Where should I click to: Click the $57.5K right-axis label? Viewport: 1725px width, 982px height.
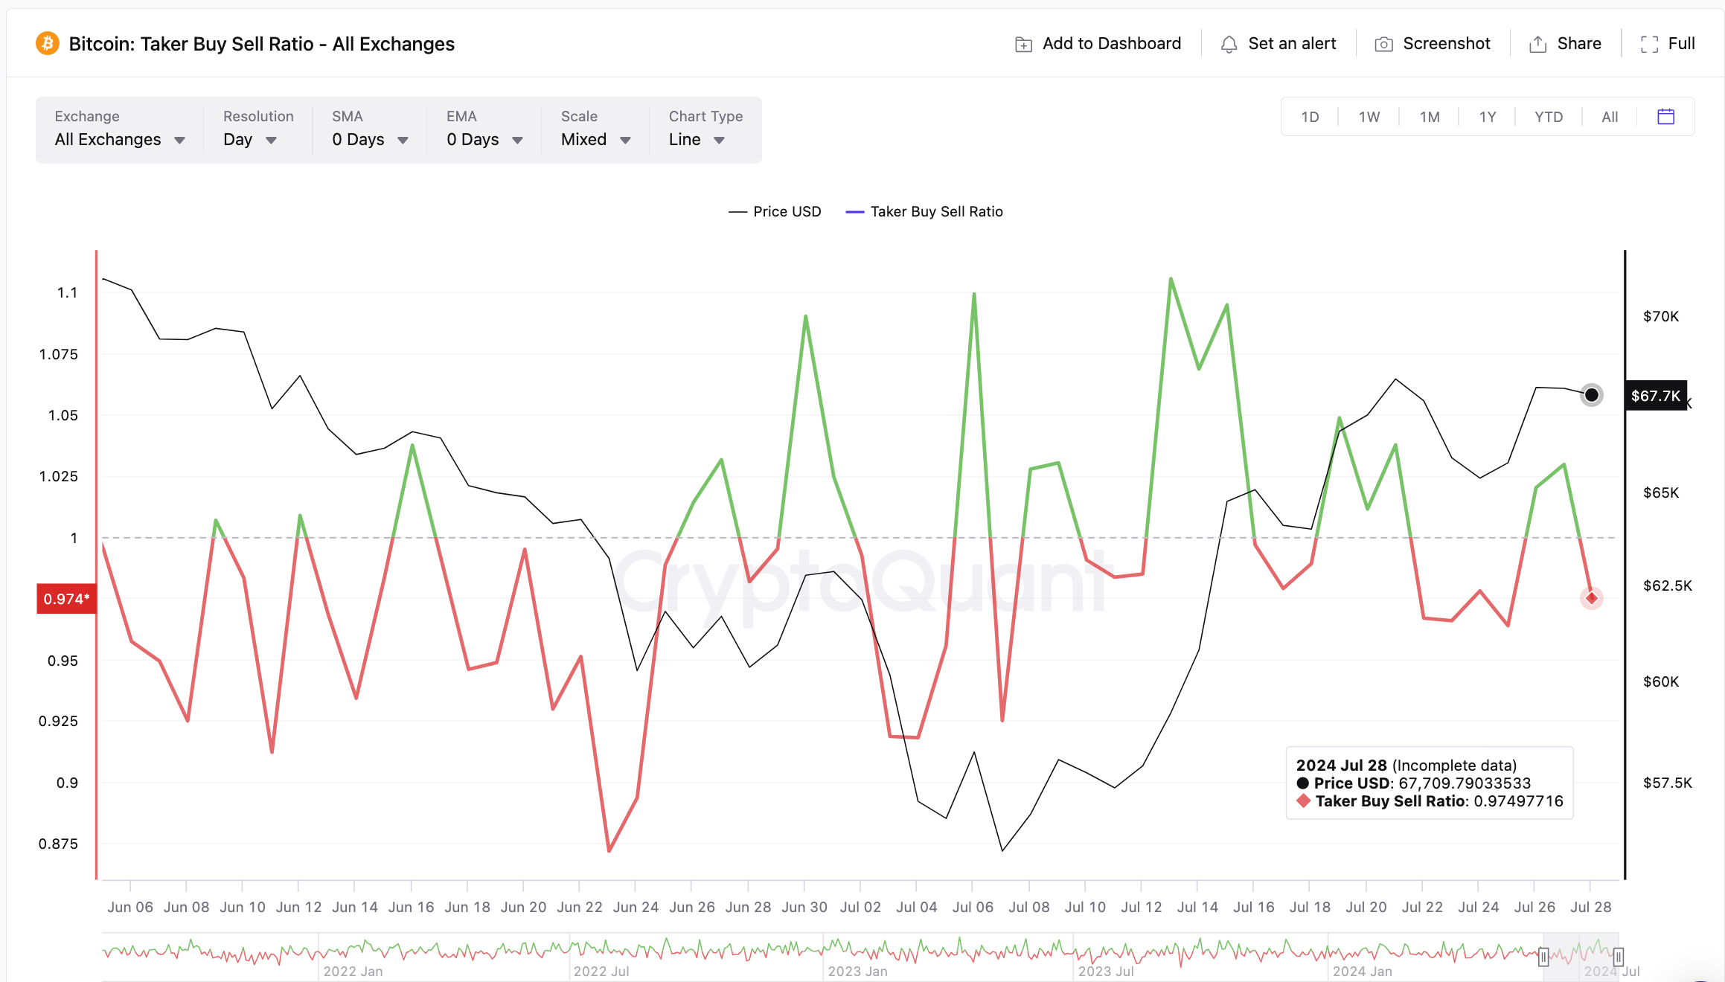(x=1668, y=783)
